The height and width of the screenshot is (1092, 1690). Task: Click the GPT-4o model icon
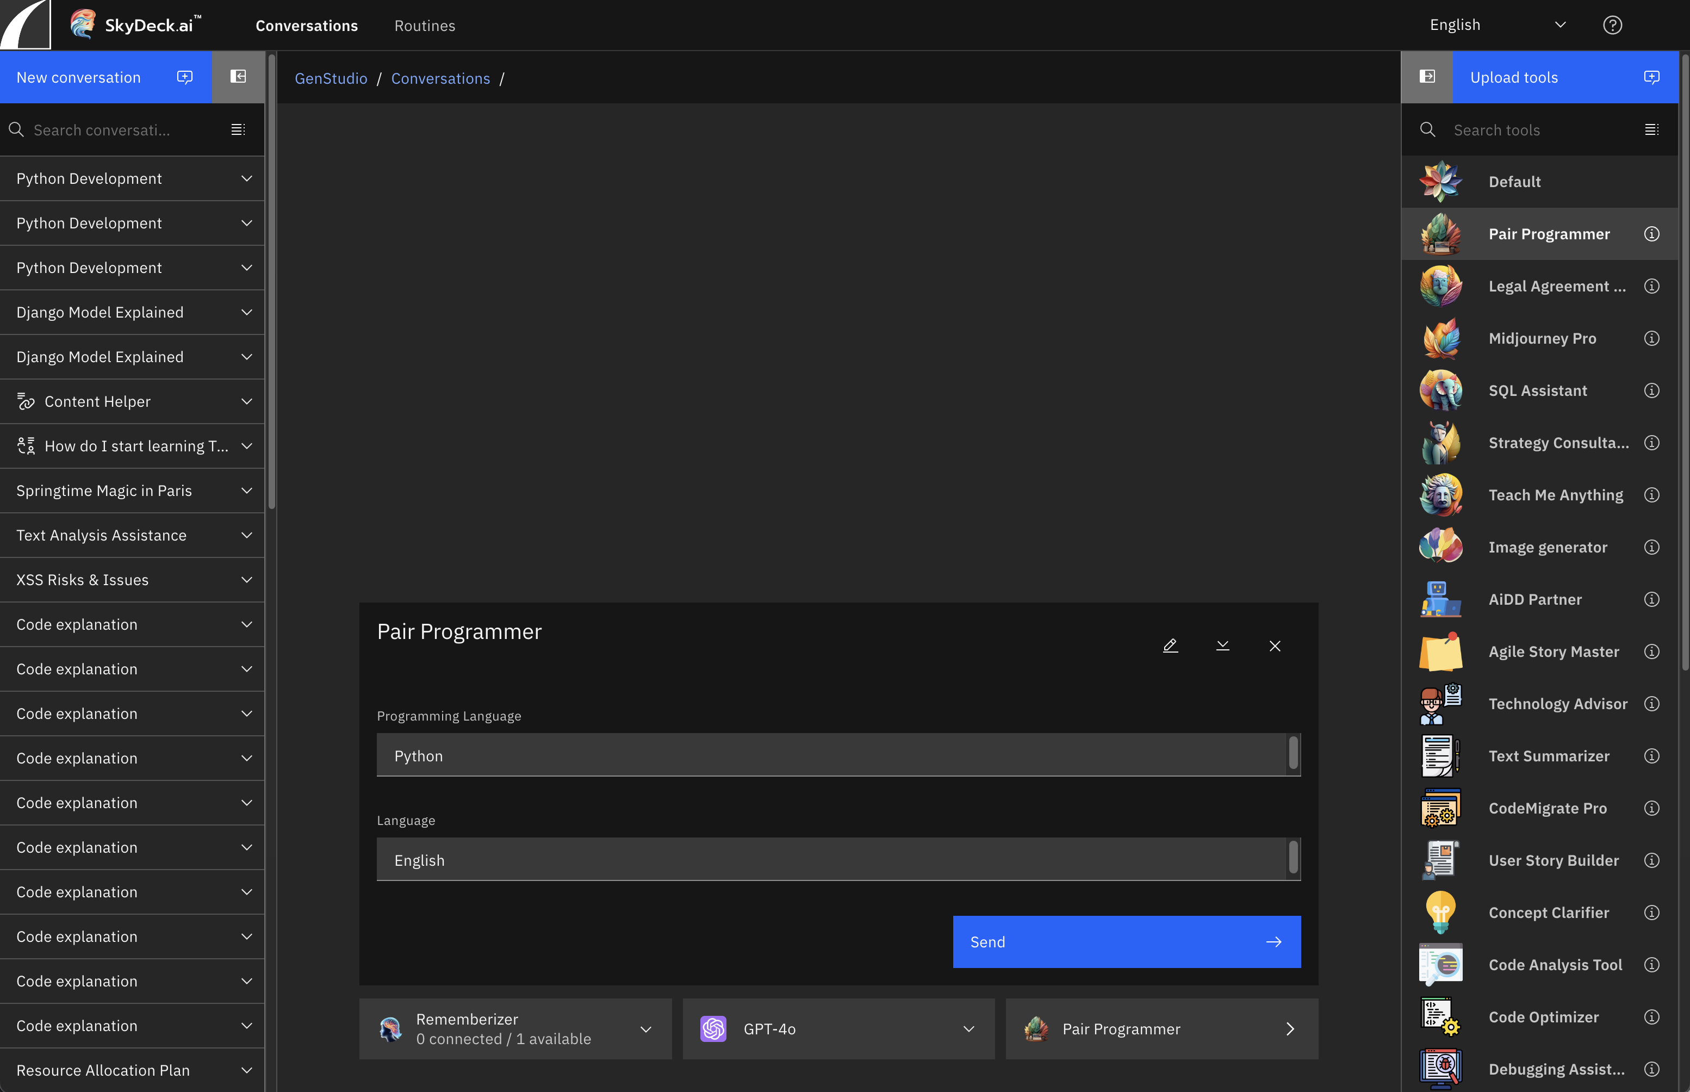pos(713,1029)
